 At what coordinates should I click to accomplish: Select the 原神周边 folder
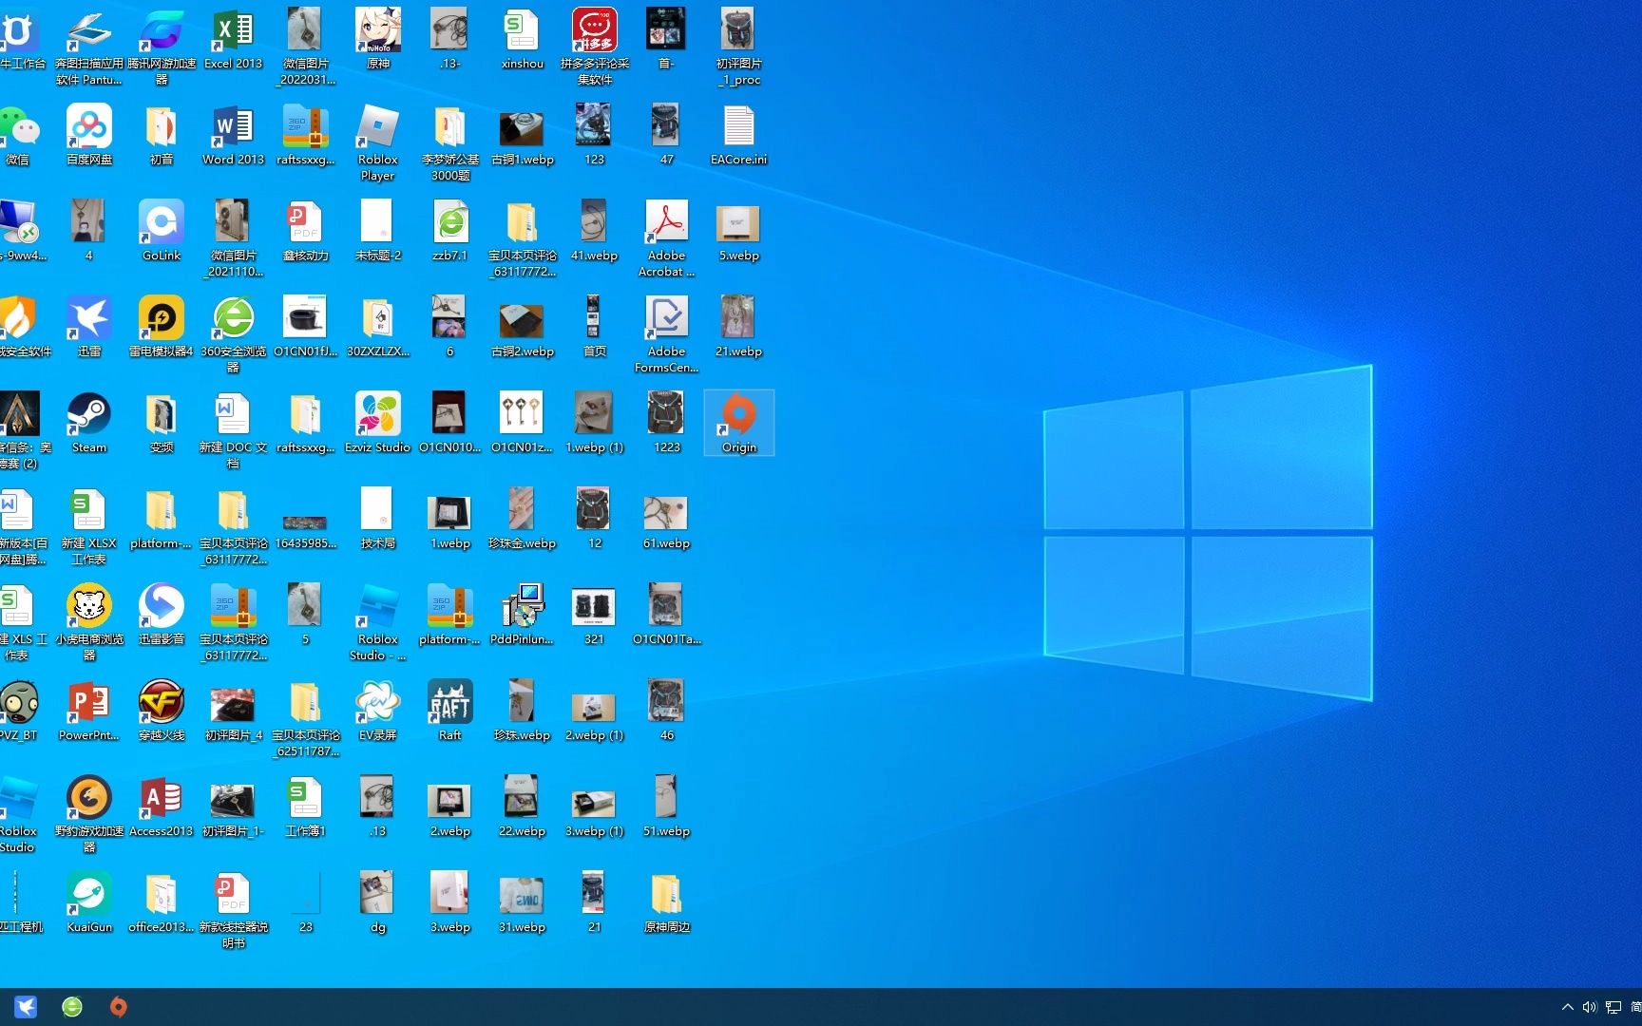pos(666,902)
